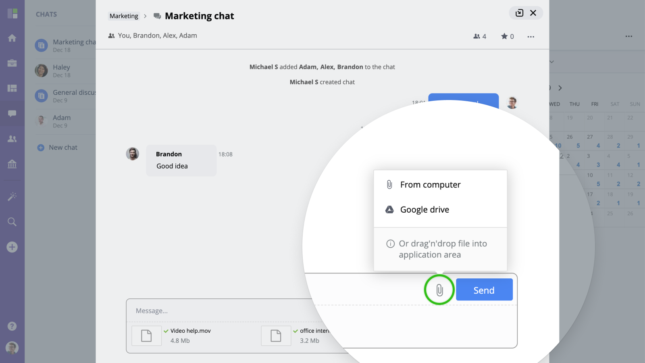Open the user profile avatar in sidebar
645x363 pixels.
[x=12, y=348]
